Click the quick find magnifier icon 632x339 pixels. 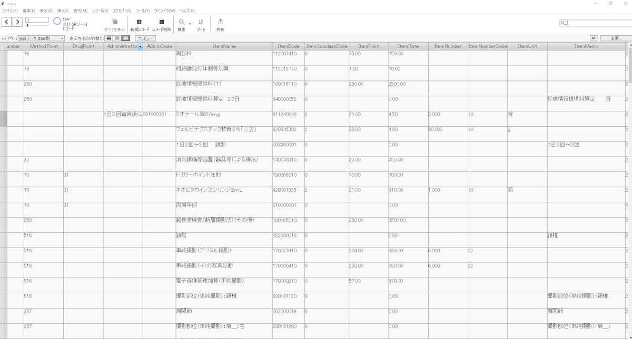[x=564, y=23]
